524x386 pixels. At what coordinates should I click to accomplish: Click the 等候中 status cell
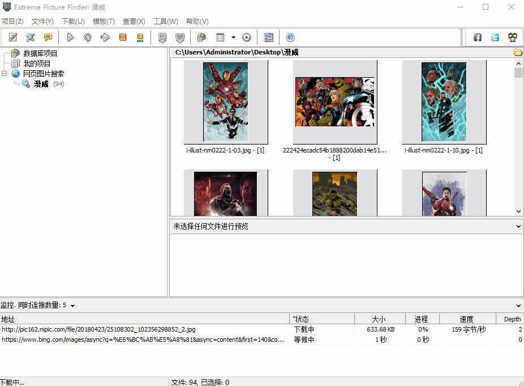(x=304, y=340)
